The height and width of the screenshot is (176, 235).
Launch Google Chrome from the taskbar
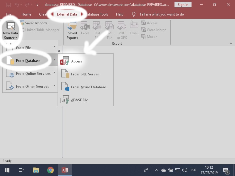(x=50, y=170)
